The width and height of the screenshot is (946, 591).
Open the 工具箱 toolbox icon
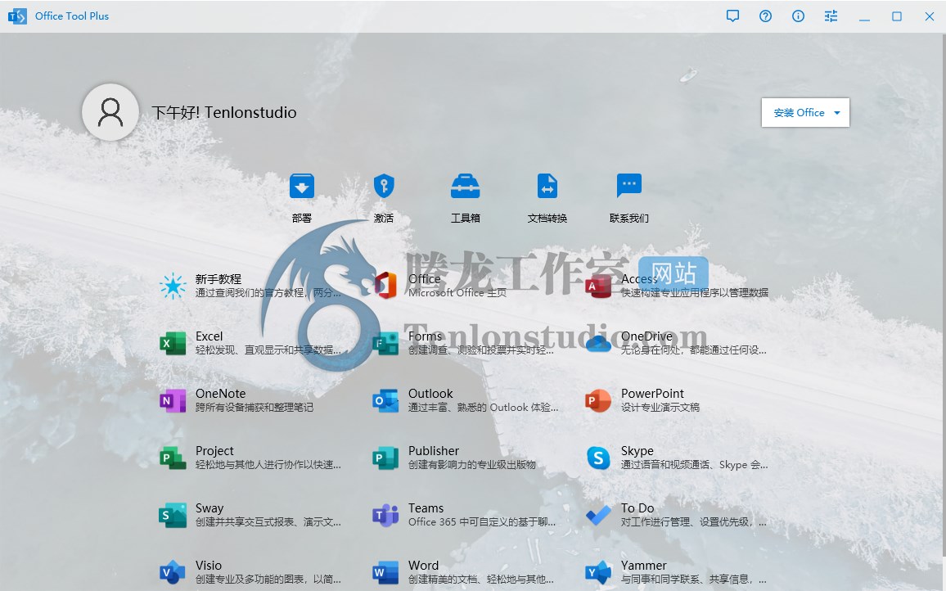[465, 186]
